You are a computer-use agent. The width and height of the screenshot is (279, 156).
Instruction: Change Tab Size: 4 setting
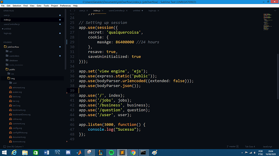(250, 146)
